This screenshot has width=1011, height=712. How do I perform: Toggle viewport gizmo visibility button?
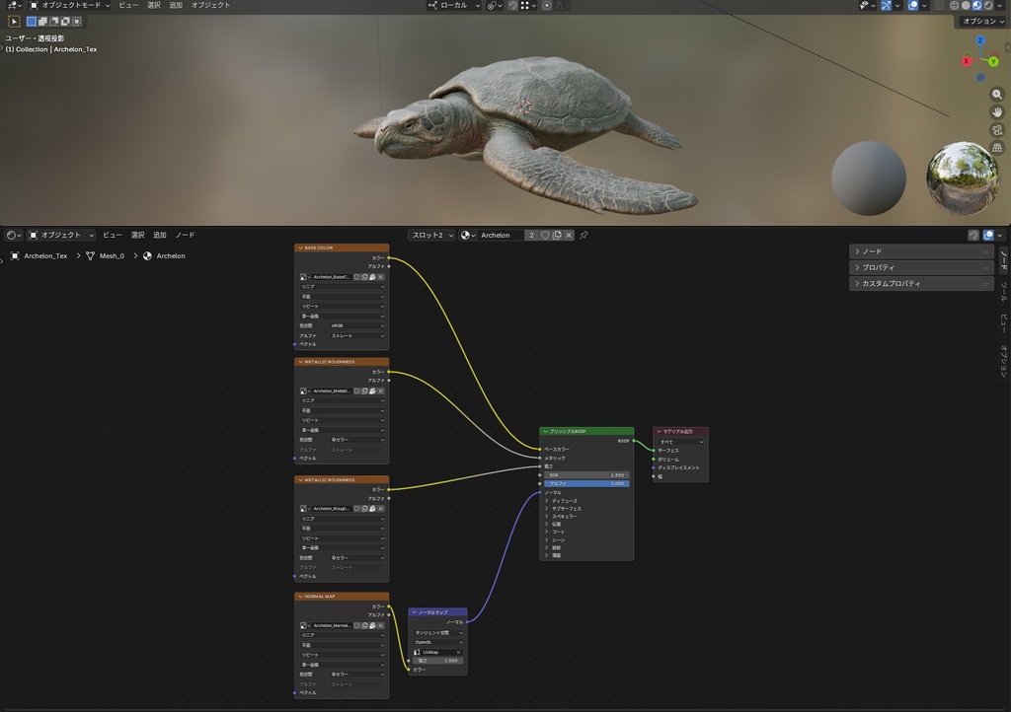click(x=886, y=5)
